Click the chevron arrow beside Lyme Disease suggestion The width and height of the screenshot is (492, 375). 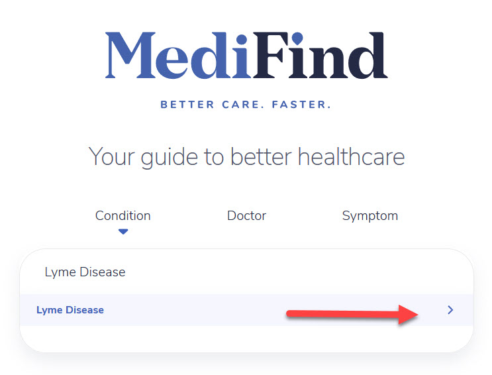(x=450, y=310)
